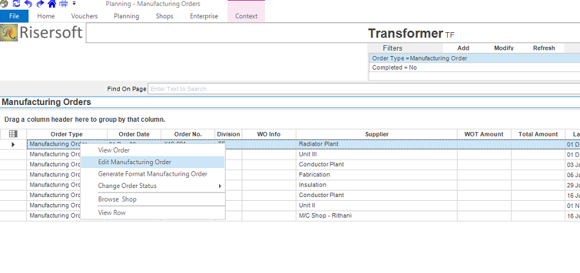Viewport: 580px width, 273px height.
Task: Choose Edit Manufacturing Order from context menu
Action: click(x=135, y=162)
